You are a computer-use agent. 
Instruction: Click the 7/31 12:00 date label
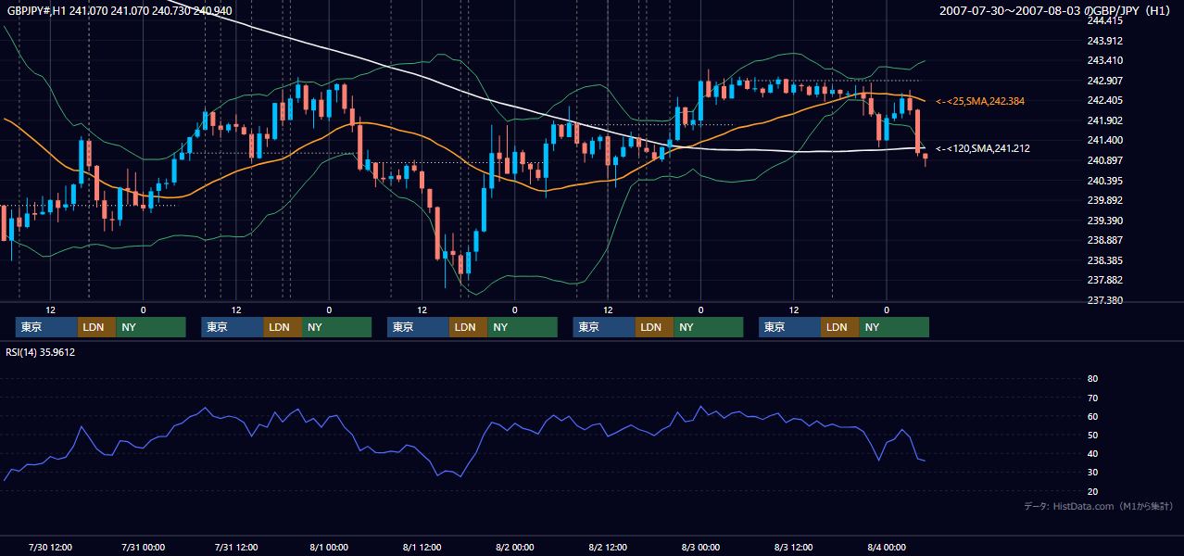coord(236,547)
